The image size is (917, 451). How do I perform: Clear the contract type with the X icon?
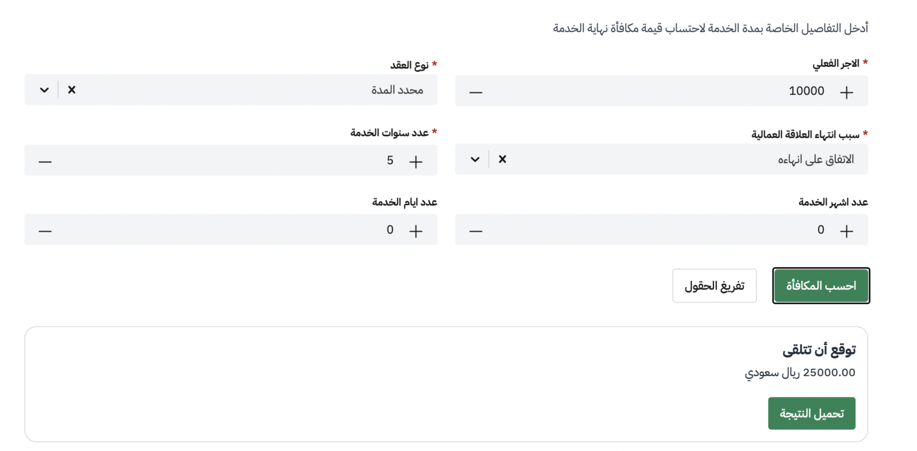pyautogui.click(x=72, y=90)
